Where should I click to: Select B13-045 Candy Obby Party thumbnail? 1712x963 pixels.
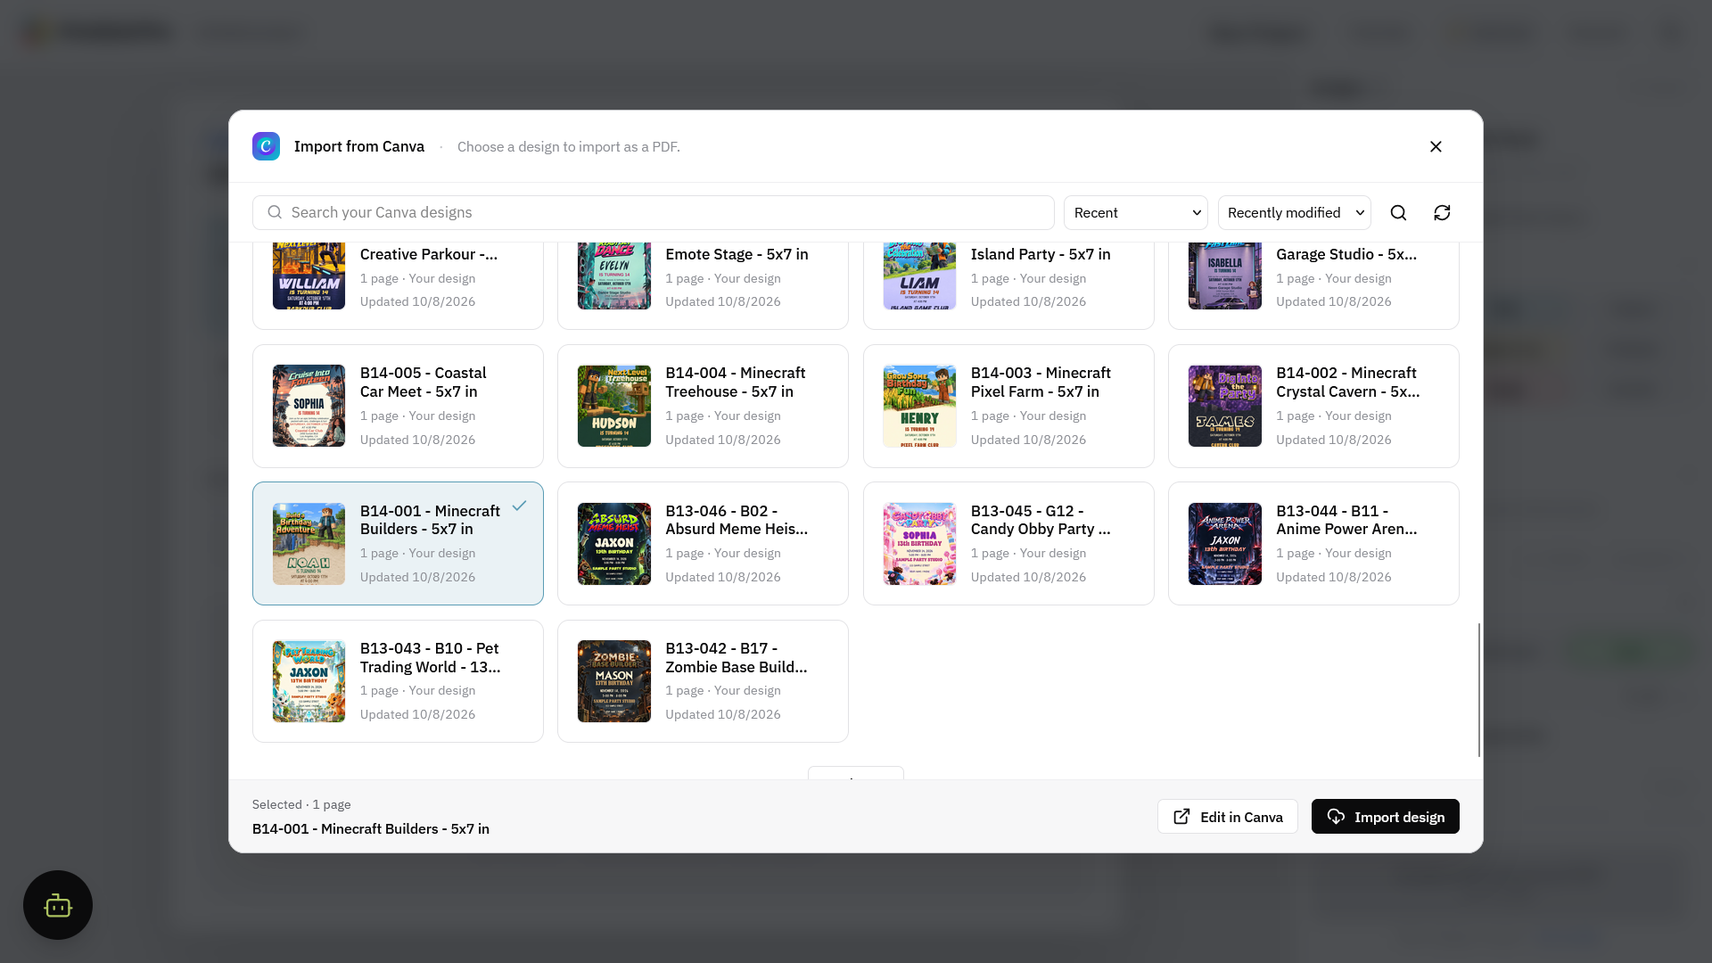click(919, 544)
